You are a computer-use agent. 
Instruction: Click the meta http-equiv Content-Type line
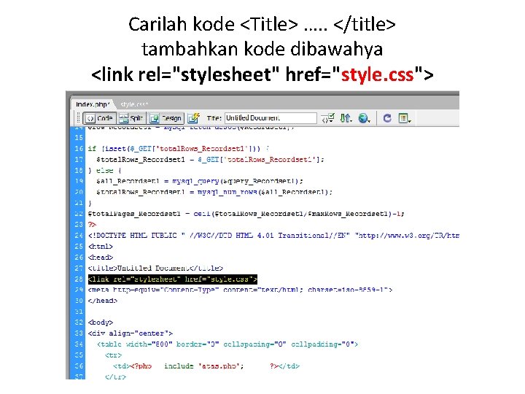[240, 290]
